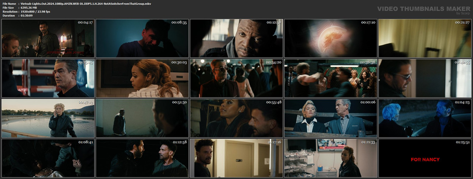This screenshot has height=179, width=473.
Task: Open the thumbnail stamped 00:25:45
Action: 48,78
